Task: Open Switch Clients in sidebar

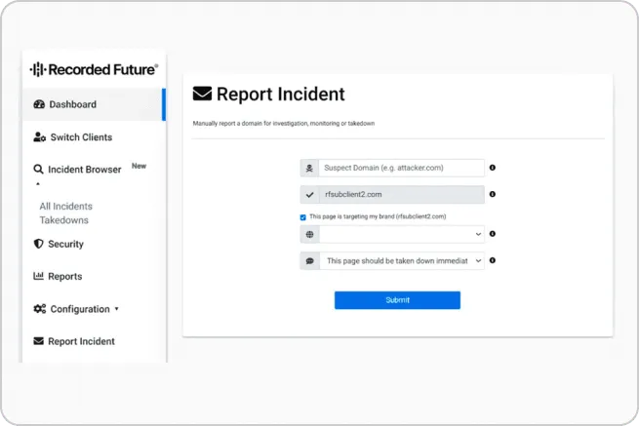Action: pyautogui.click(x=81, y=137)
